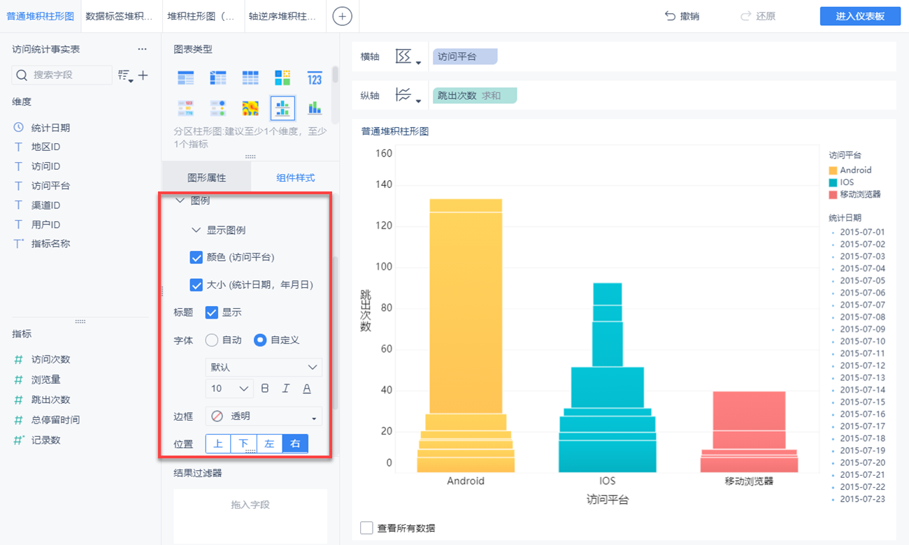909x545 pixels.
Task: Toggle italic for legend font
Action: pyautogui.click(x=286, y=388)
